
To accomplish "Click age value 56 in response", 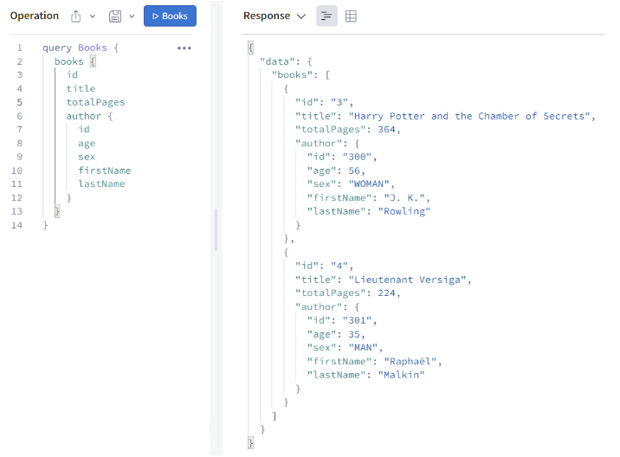I will [354, 171].
